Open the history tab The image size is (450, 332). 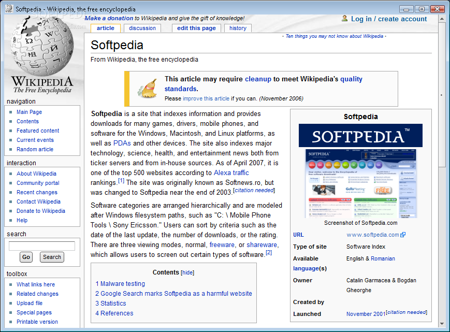point(238,28)
